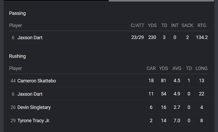The image size is (218, 132).
Task: Click the SACK column header
Action: point(187,25)
